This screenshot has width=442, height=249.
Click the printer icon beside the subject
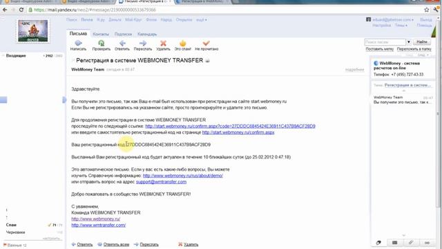(x=207, y=60)
